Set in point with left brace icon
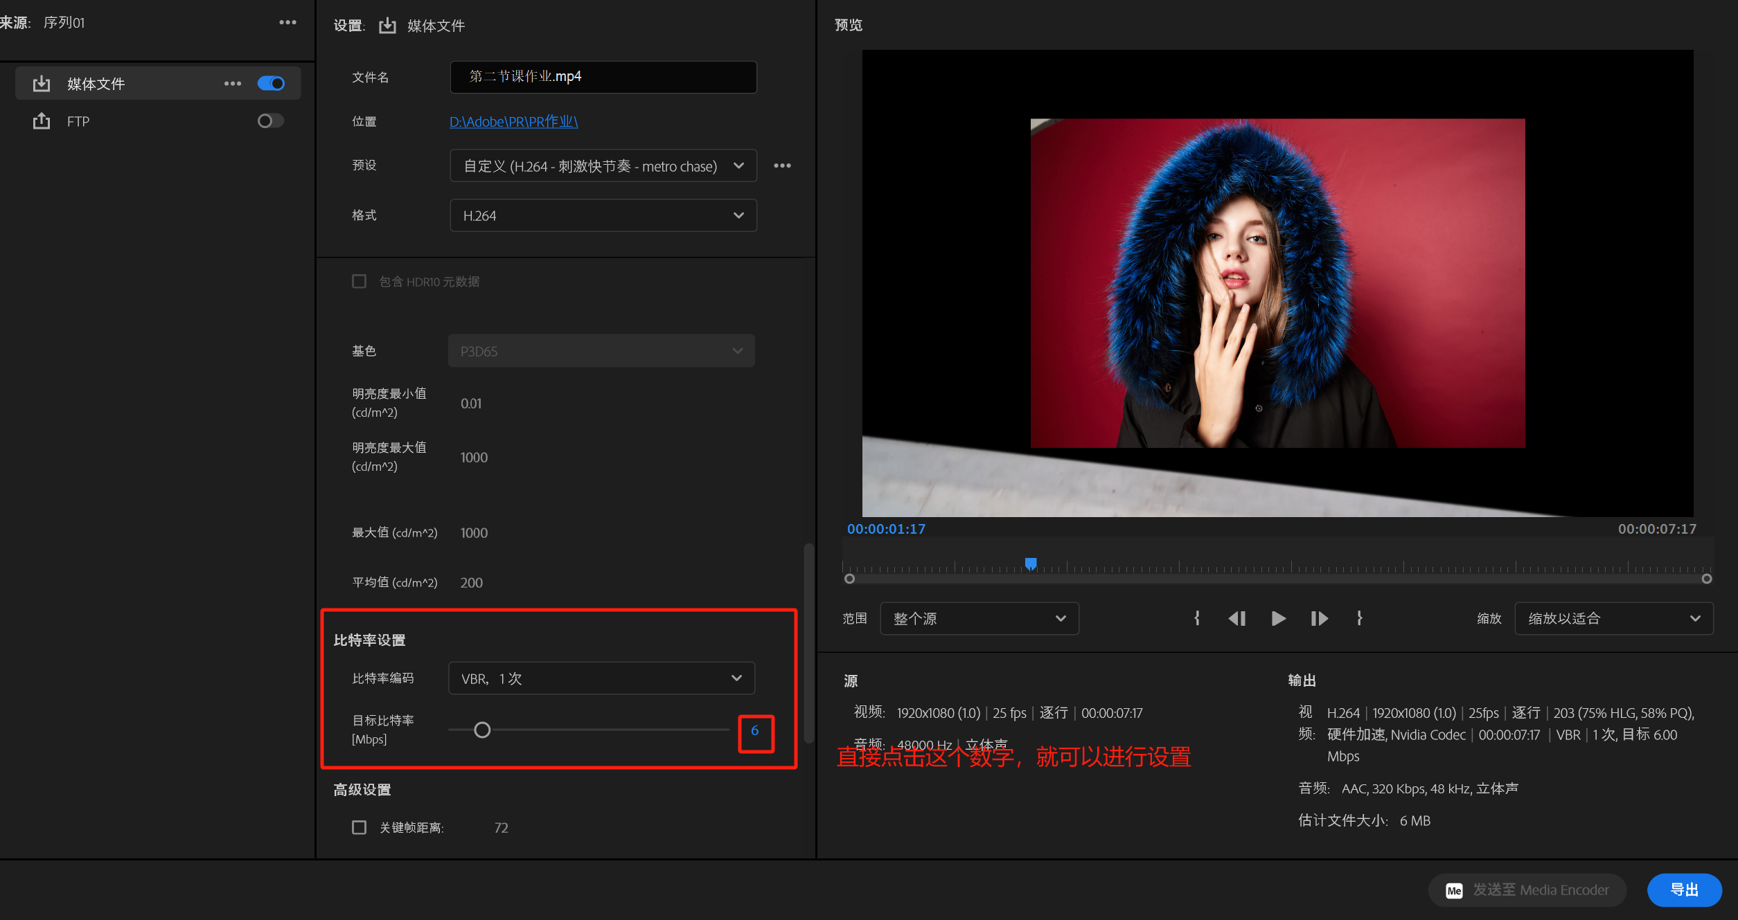The width and height of the screenshot is (1738, 920). 1197,618
